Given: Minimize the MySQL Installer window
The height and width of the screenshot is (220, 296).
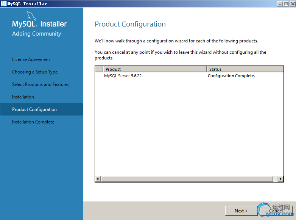Looking at the screenshot, I should (x=280, y=3).
